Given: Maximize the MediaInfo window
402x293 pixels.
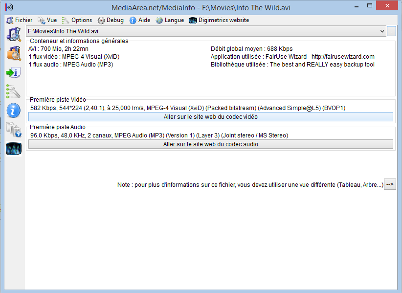Looking at the screenshot, I should (369, 6).
